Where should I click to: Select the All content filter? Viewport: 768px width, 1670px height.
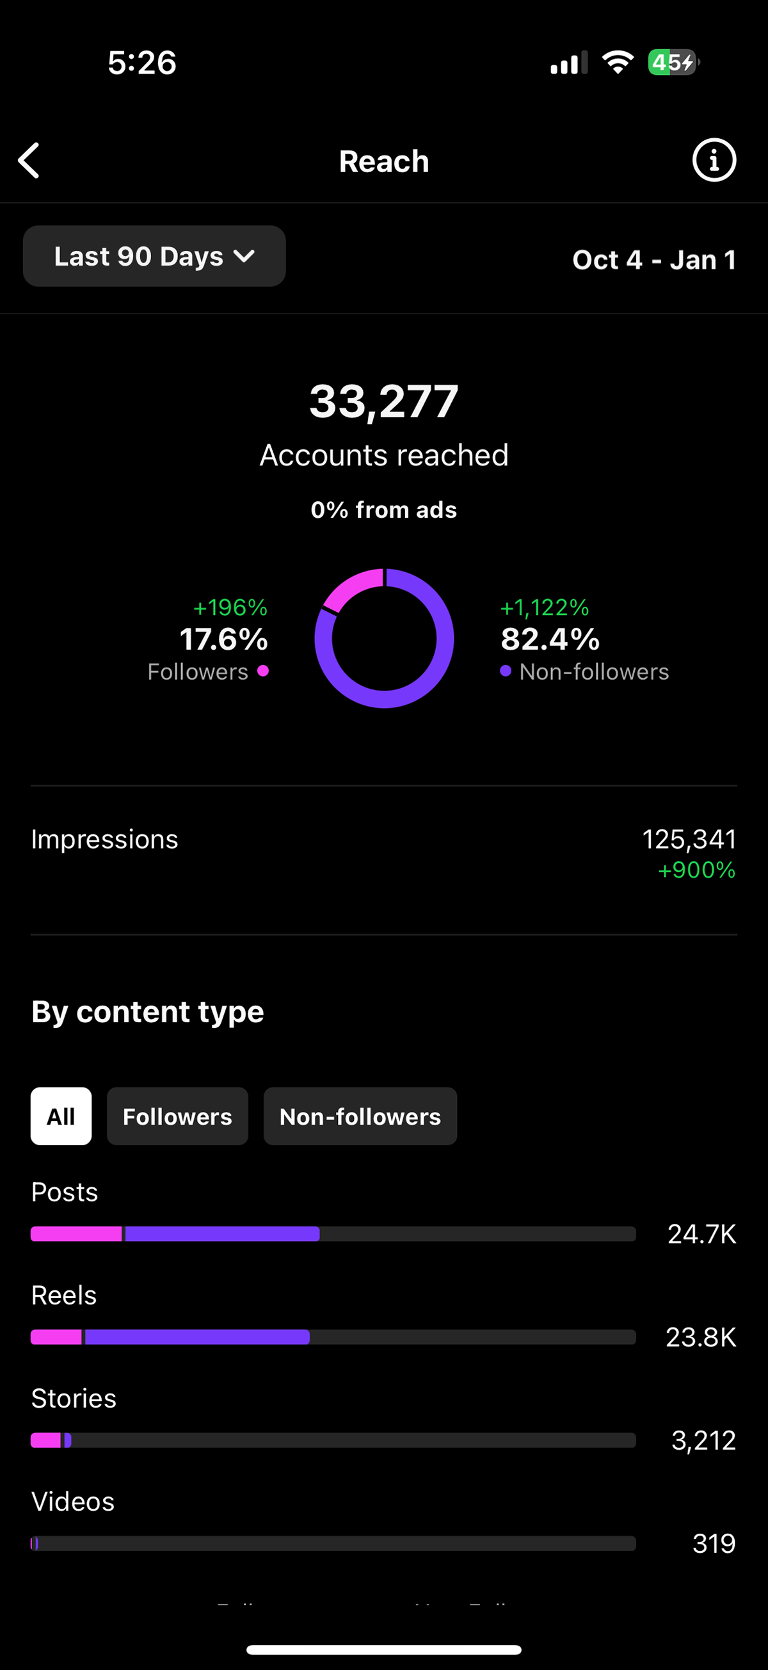[x=61, y=1116]
